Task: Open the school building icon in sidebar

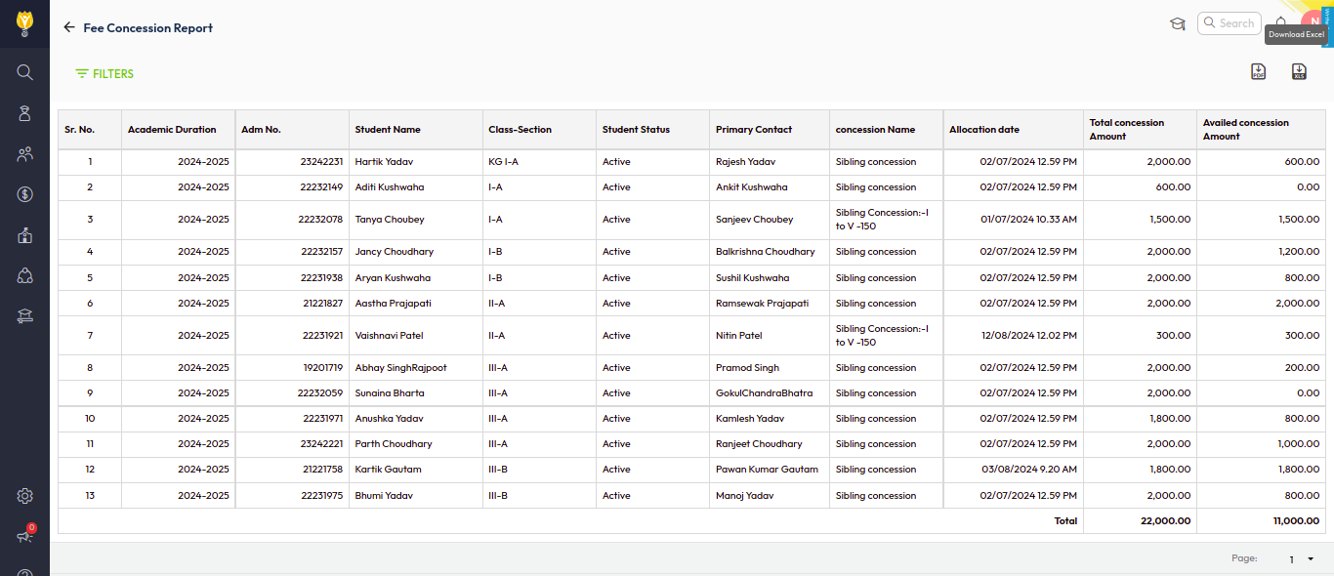Action: tap(25, 235)
